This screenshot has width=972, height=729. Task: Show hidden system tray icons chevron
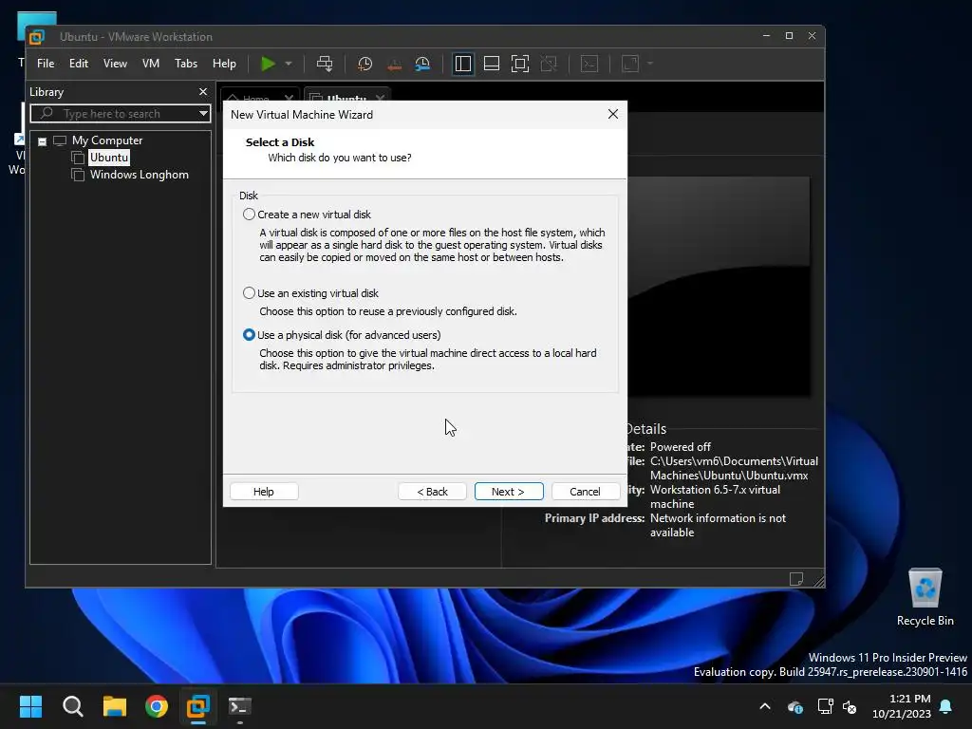click(x=765, y=706)
